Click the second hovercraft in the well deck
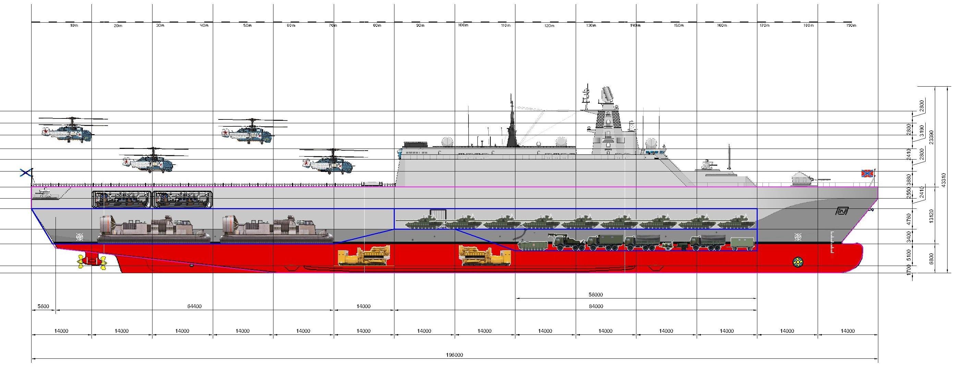Screen dimensions: 977x381 pos(276,229)
